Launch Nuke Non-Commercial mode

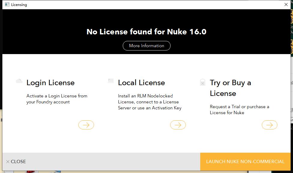(x=245, y=161)
